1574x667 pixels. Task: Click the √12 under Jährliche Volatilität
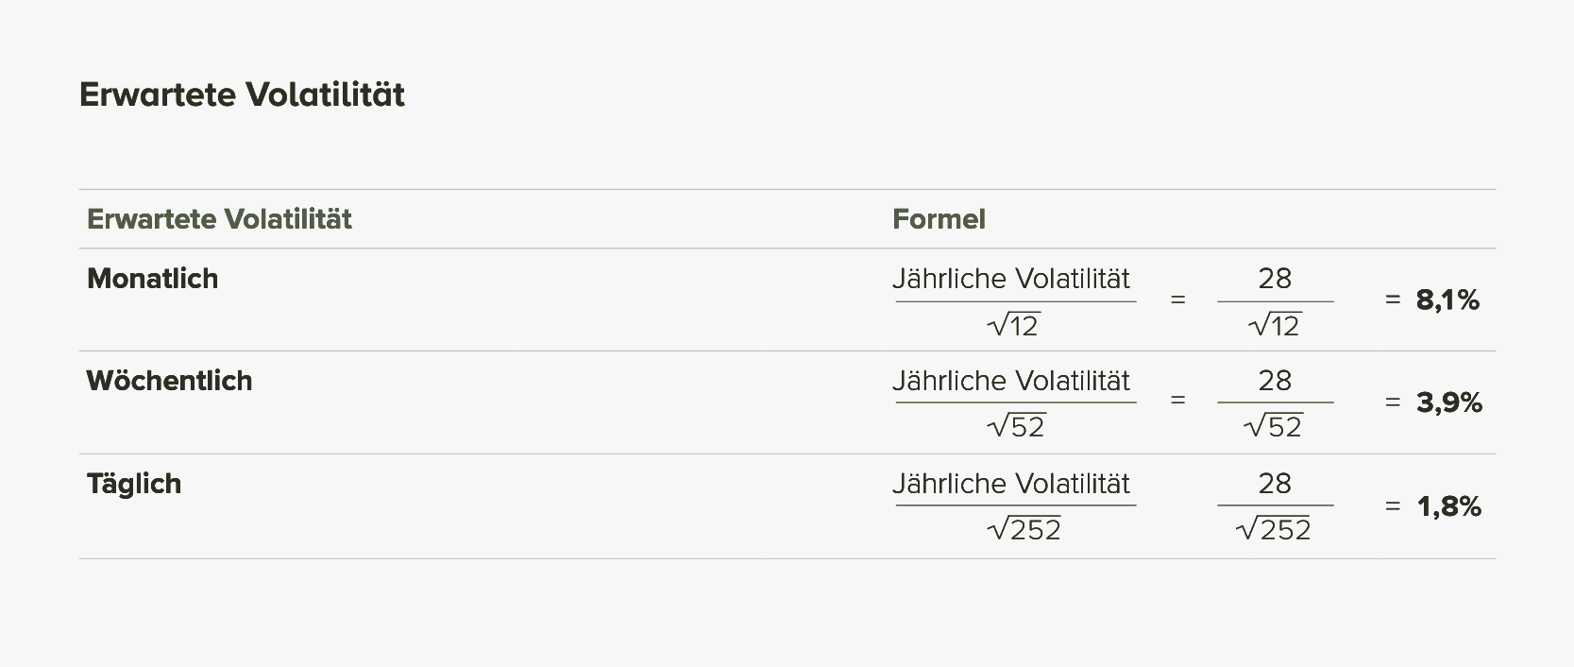pos(1013,325)
